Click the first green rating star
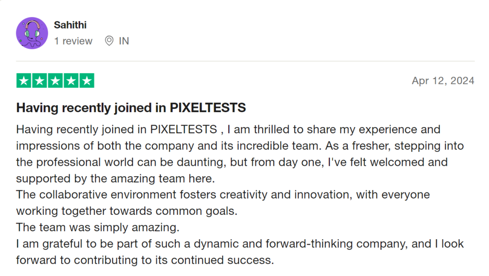The image size is (489, 276). [x=24, y=81]
